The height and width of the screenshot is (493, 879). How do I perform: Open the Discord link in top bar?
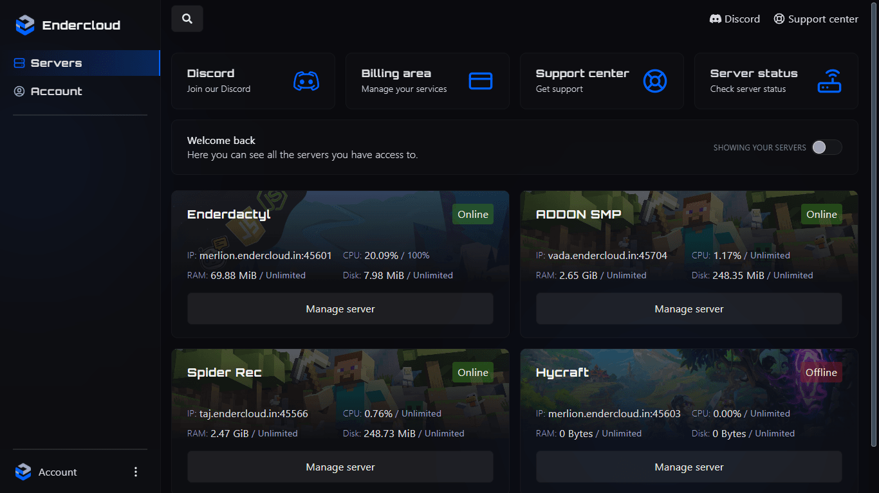pos(734,19)
